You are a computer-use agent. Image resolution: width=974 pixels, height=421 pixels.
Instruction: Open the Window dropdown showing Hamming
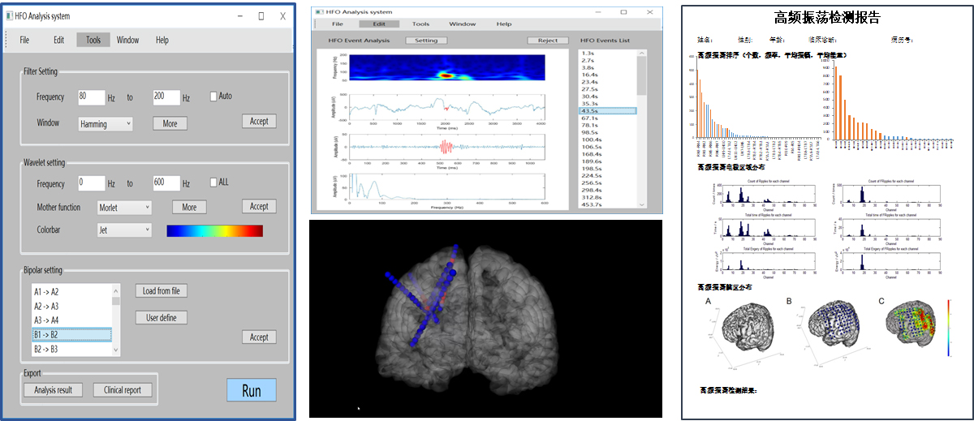(106, 124)
